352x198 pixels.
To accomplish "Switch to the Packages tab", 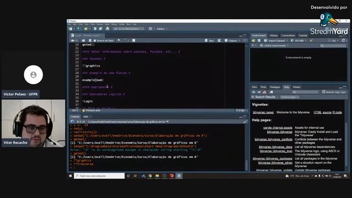I will (x=275, y=87).
